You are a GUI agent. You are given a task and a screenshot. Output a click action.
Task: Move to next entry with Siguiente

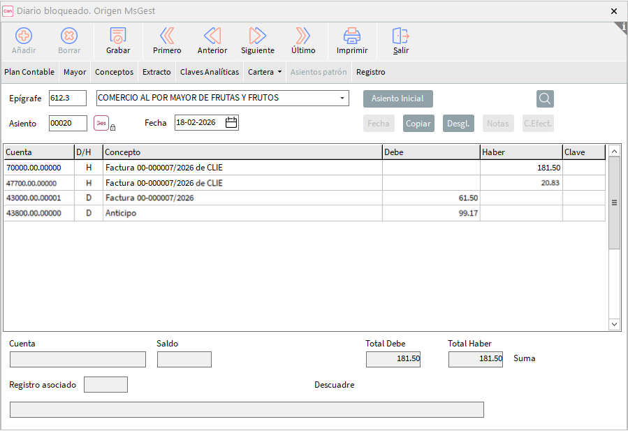point(258,36)
